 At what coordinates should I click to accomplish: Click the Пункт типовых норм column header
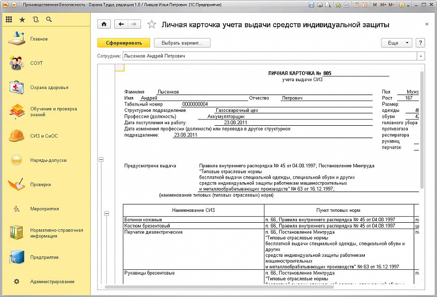coord(339,210)
